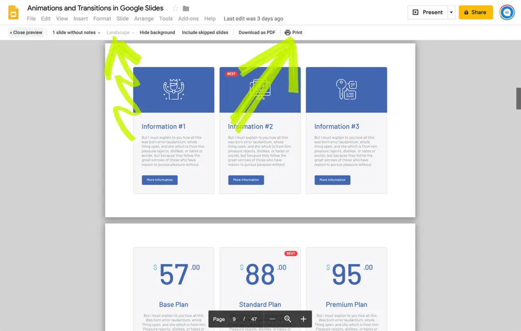Open the Slide menu
The width and height of the screenshot is (521, 331).
(x=123, y=19)
